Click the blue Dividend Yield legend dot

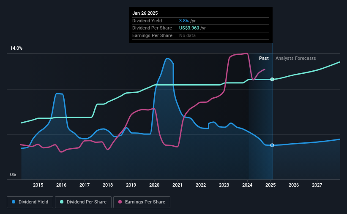[x=14, y=202]
